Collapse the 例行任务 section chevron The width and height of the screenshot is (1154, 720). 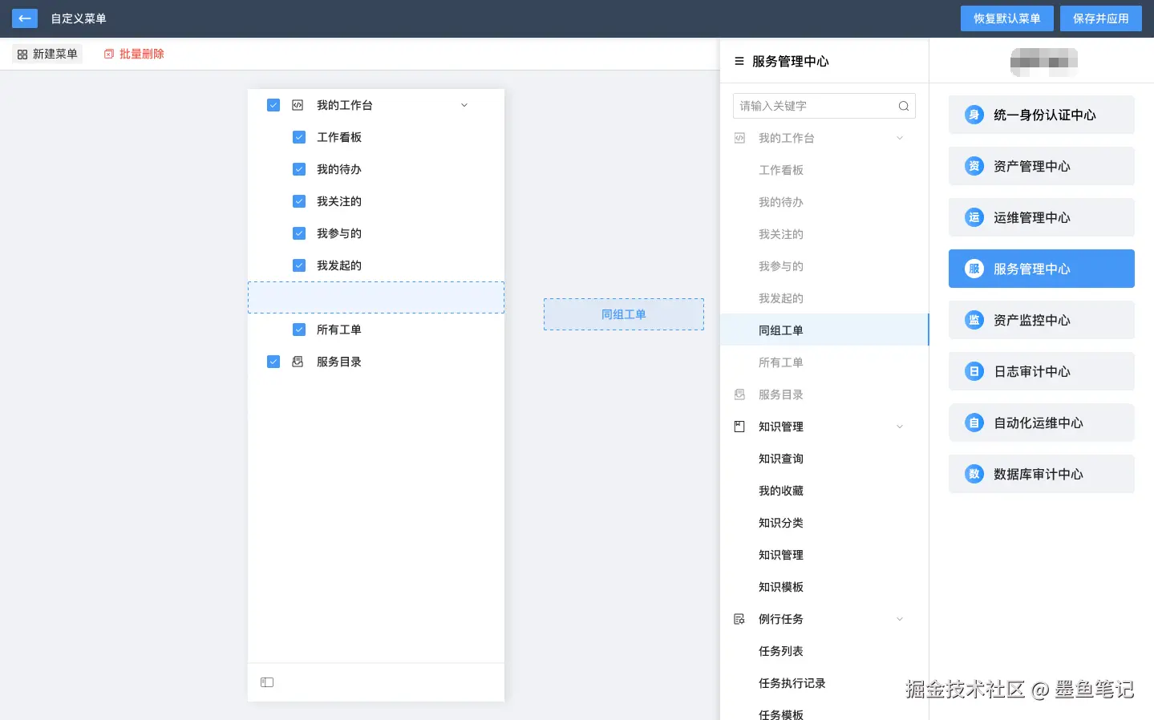click(x=900, y=618)
